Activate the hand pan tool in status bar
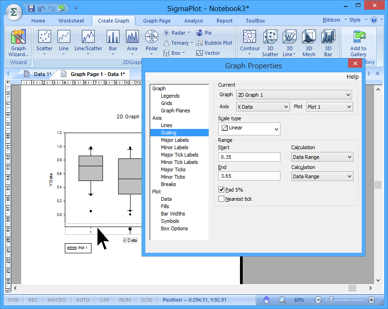Image resolution: width=388 pixels, height=309 pixels. tap(266, 300)
